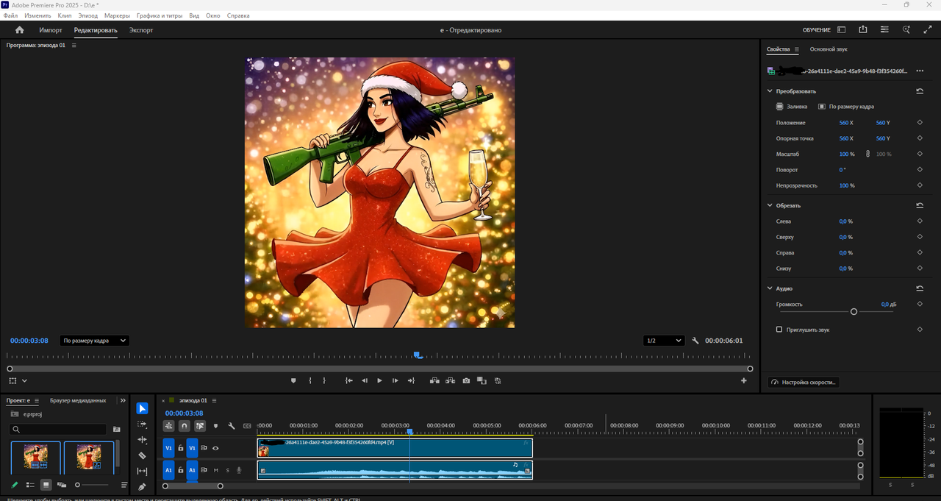This screenshot has height=501, width=941.
Task: Toggle Положение keyframe animation diamond
Action: pos(920,123)
